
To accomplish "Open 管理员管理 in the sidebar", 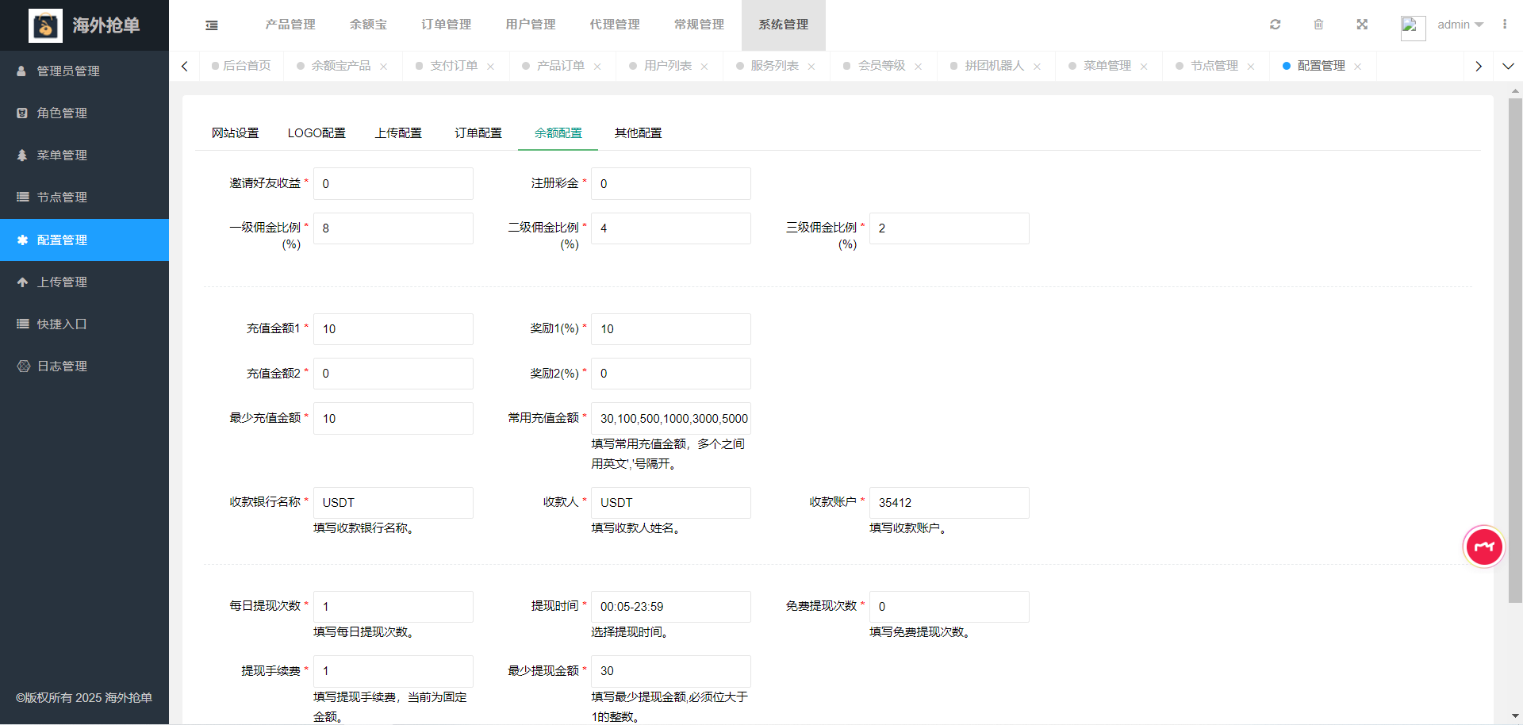I will point(68,71).
